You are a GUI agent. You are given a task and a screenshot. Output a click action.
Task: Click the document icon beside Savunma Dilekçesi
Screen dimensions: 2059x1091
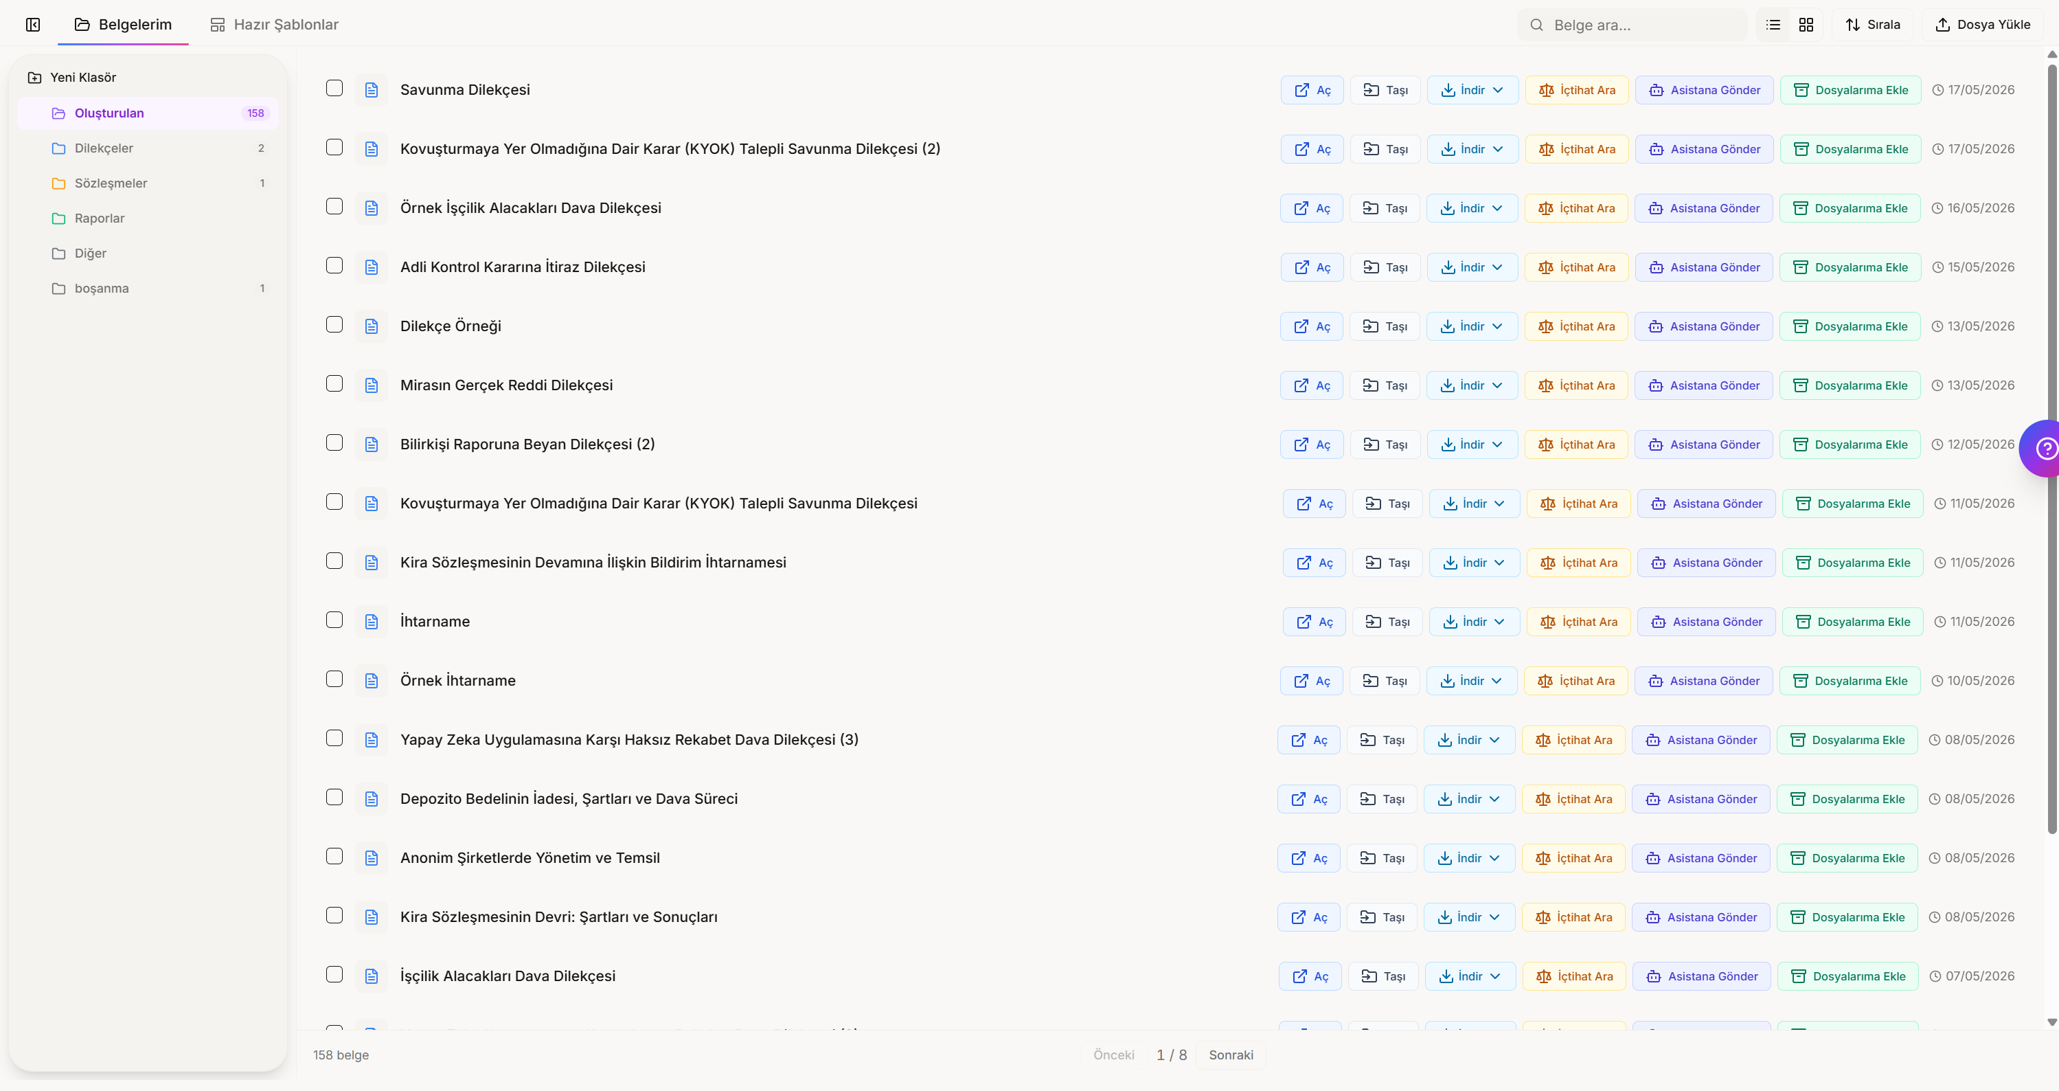[372, 91]
